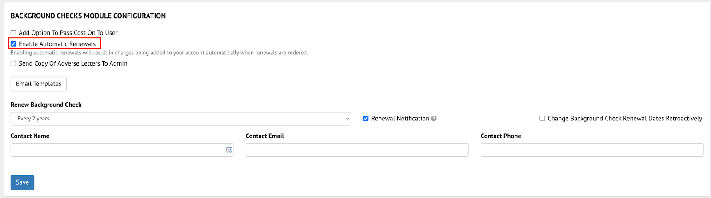Click the Contact Email field label
The height and width of the screenshot is (198, 711).
(x=265, y=136)
